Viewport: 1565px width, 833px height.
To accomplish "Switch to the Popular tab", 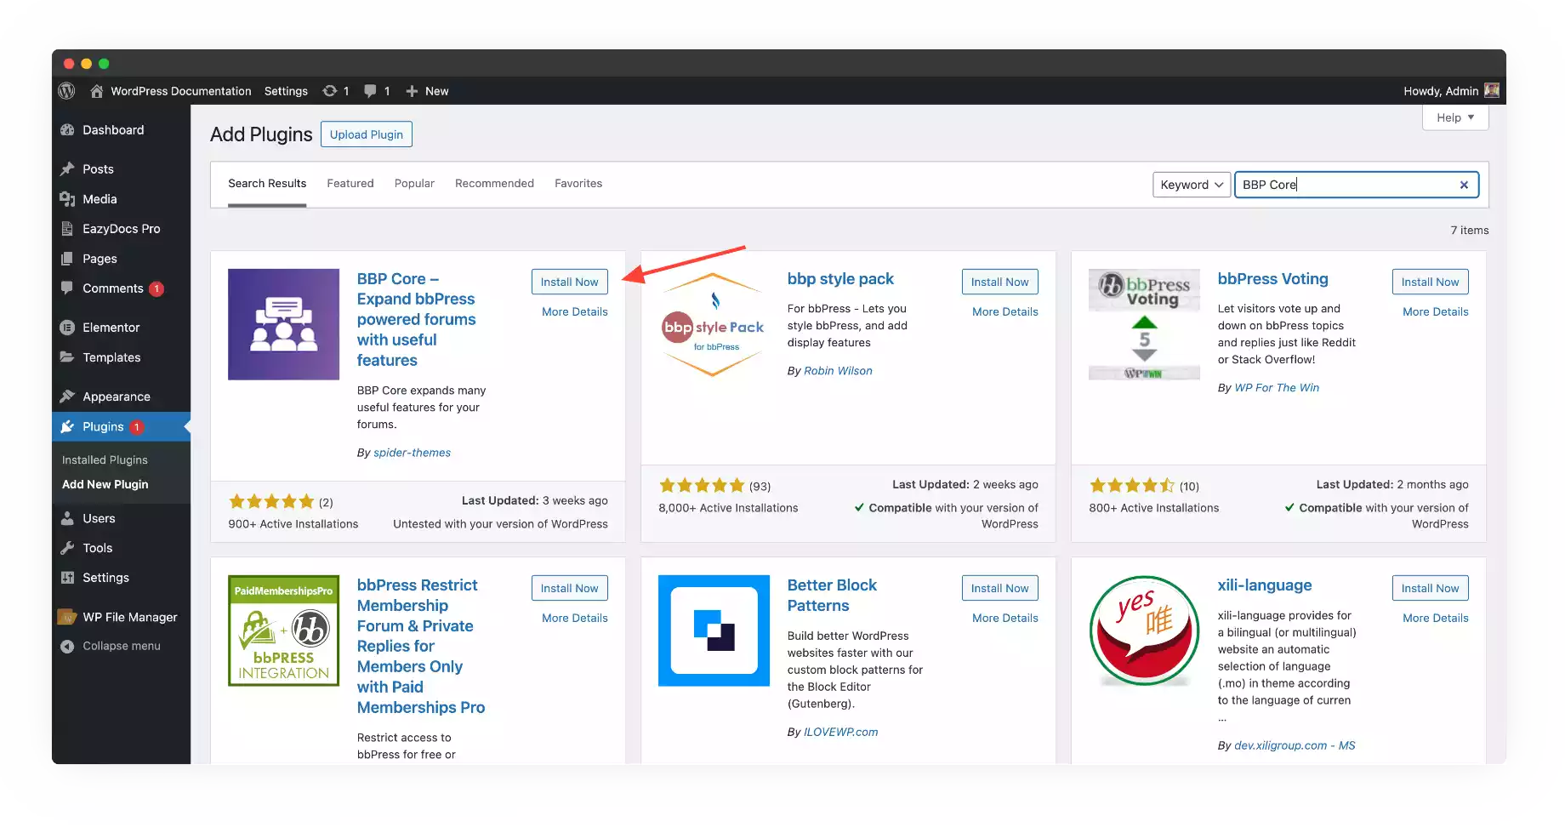I will (x=414, y=183).
